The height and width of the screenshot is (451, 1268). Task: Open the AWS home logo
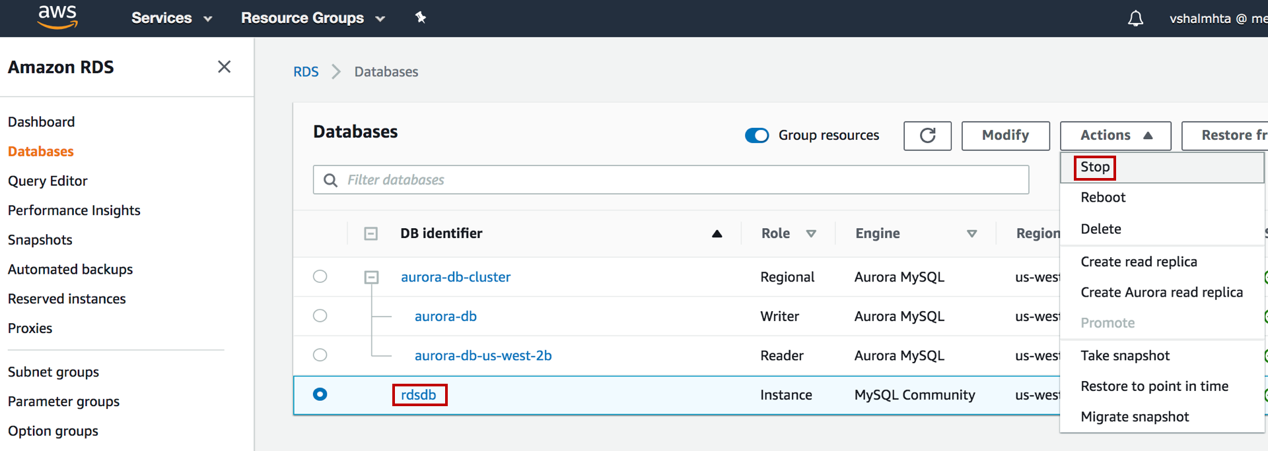coord(57,17)
